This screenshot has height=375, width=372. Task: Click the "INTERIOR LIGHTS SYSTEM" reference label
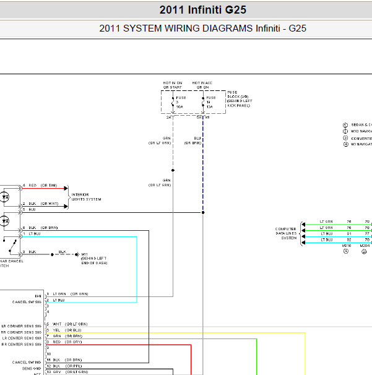pos(86,197)
